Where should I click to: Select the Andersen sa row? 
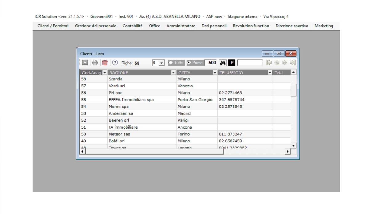(x=185, y=113)
